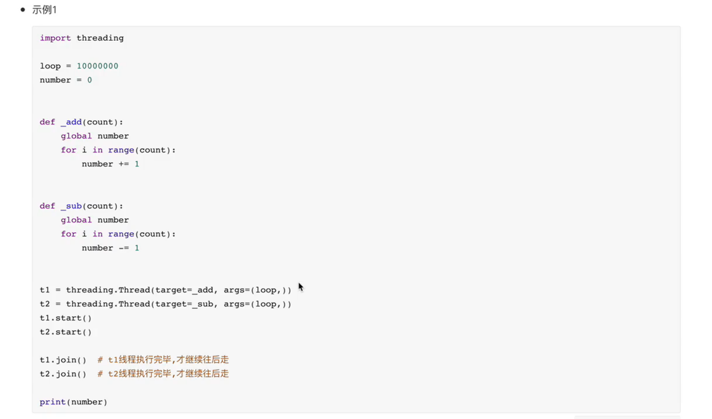Click the t1线程执行完毕 comment

pos(163,360)
